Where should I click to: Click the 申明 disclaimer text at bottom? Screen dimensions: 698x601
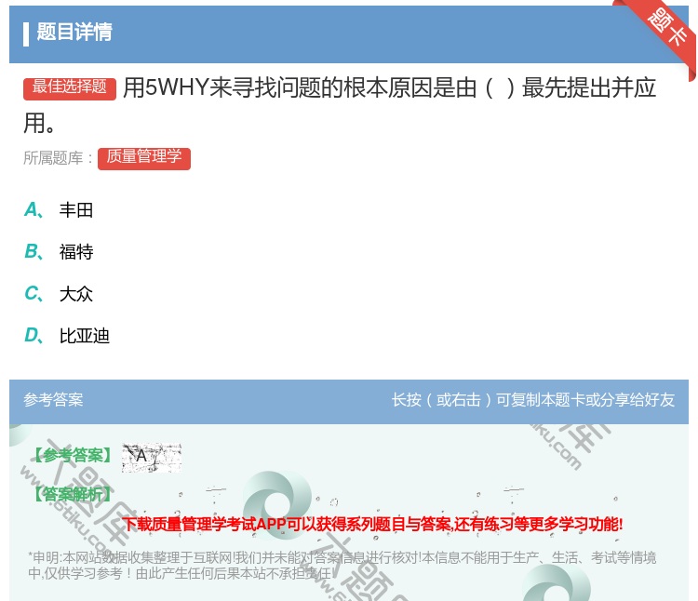[x=342, y=565]
